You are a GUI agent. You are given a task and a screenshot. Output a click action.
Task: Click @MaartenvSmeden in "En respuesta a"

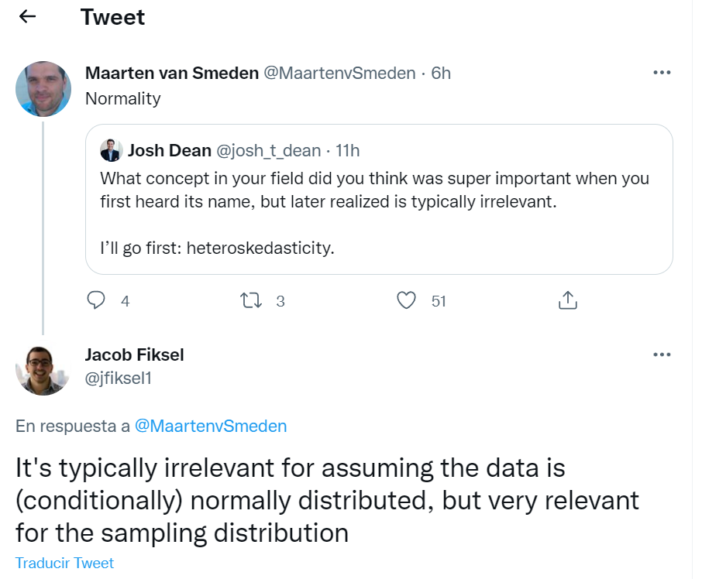pos(211,426)
